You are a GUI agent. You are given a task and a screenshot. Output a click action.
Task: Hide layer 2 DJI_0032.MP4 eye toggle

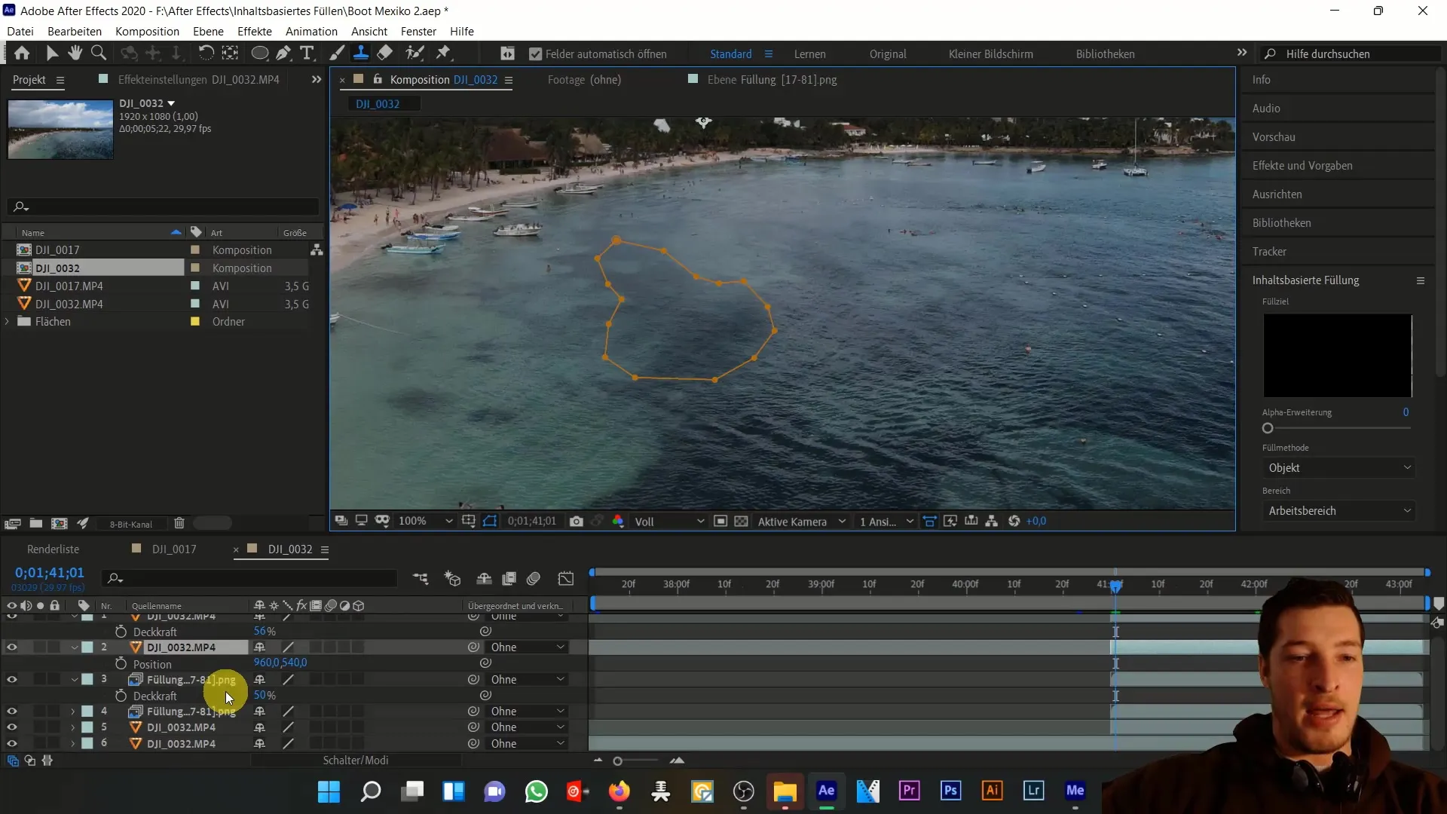11,647
